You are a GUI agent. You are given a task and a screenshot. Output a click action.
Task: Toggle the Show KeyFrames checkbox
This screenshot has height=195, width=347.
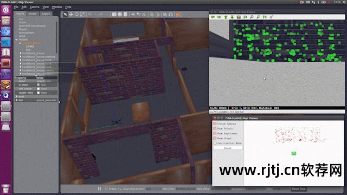click(x=215, y=133)
